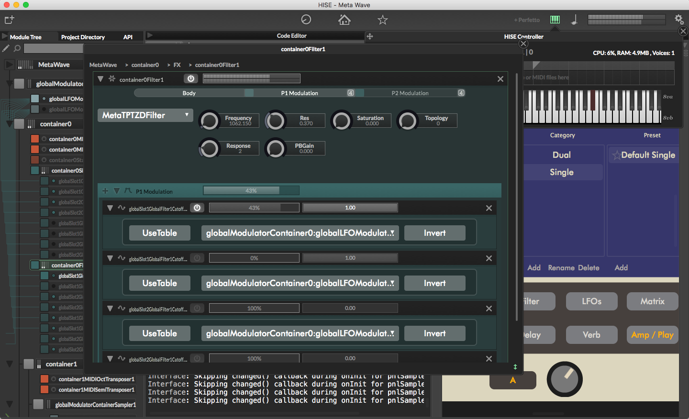
Task: Click the snowflake icon next to container0Filter1
Action: 112,79
